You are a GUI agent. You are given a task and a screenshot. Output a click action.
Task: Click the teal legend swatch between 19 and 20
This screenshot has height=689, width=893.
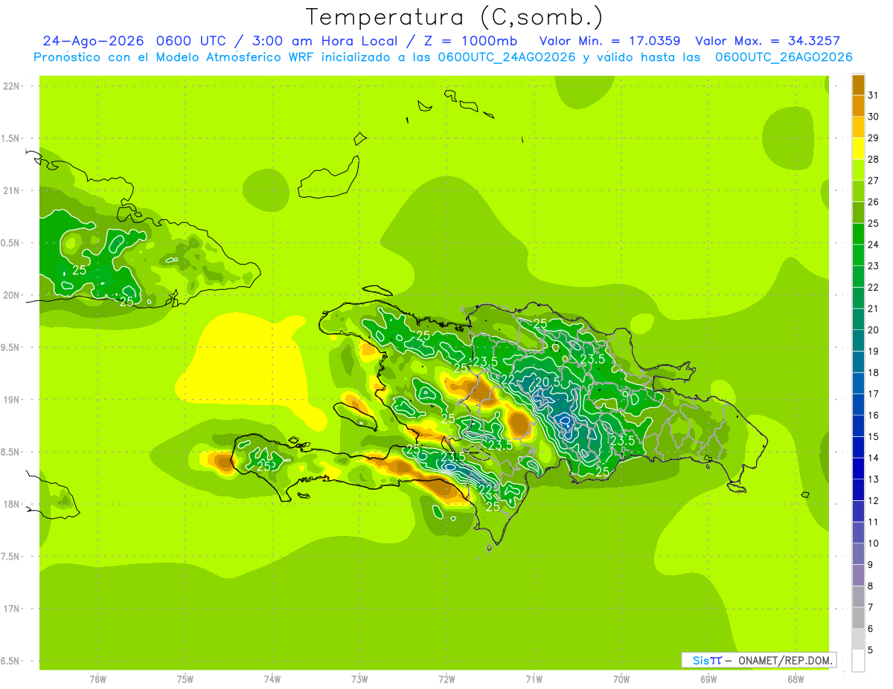click(x=858, y=341)
